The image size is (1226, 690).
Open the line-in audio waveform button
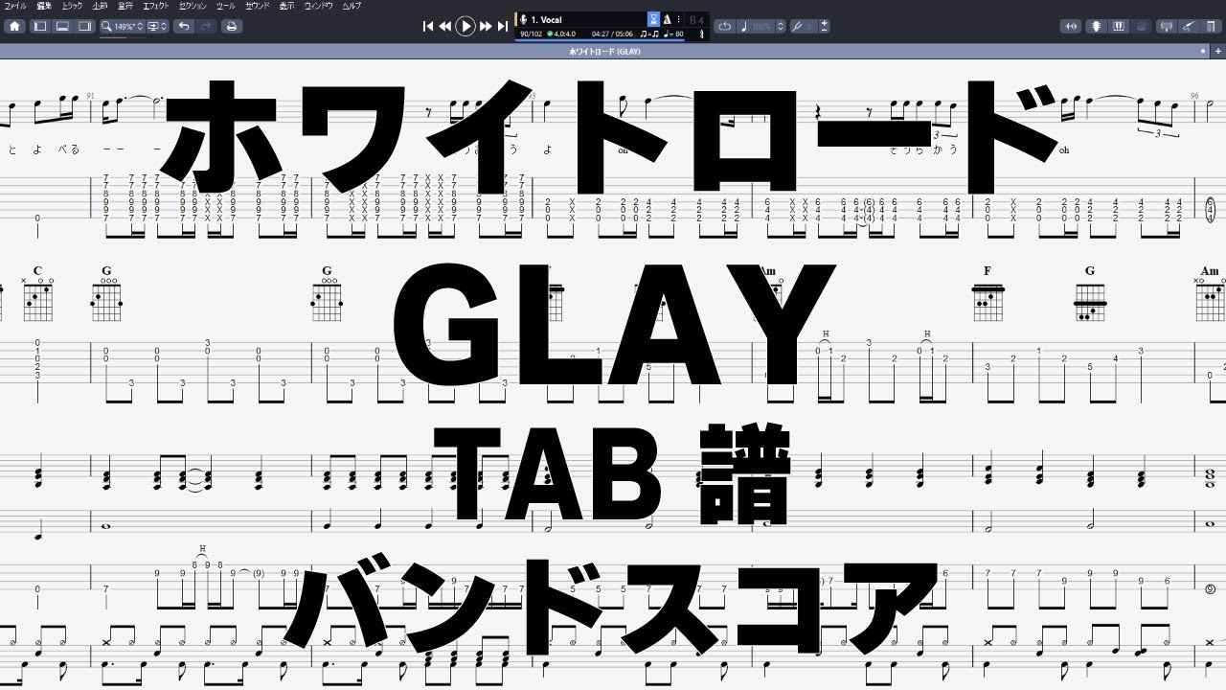point(1070,26)
